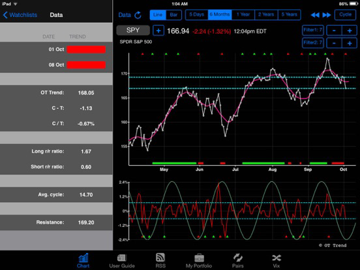Select the C / T value -0.67%
The width and height of the screenshot is (360, 270).
click(x=86, y=124)
